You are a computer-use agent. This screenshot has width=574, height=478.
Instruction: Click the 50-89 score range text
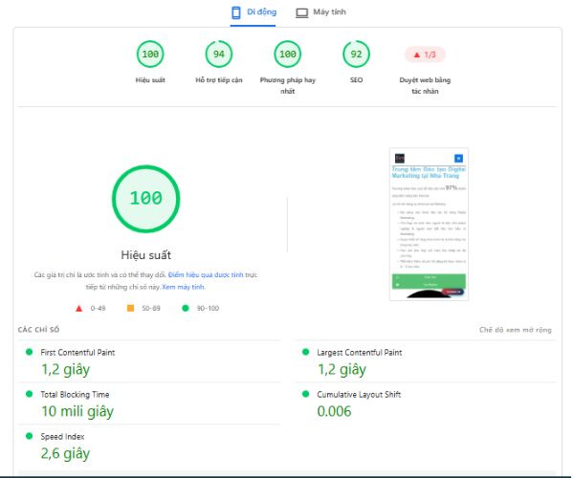151,308
